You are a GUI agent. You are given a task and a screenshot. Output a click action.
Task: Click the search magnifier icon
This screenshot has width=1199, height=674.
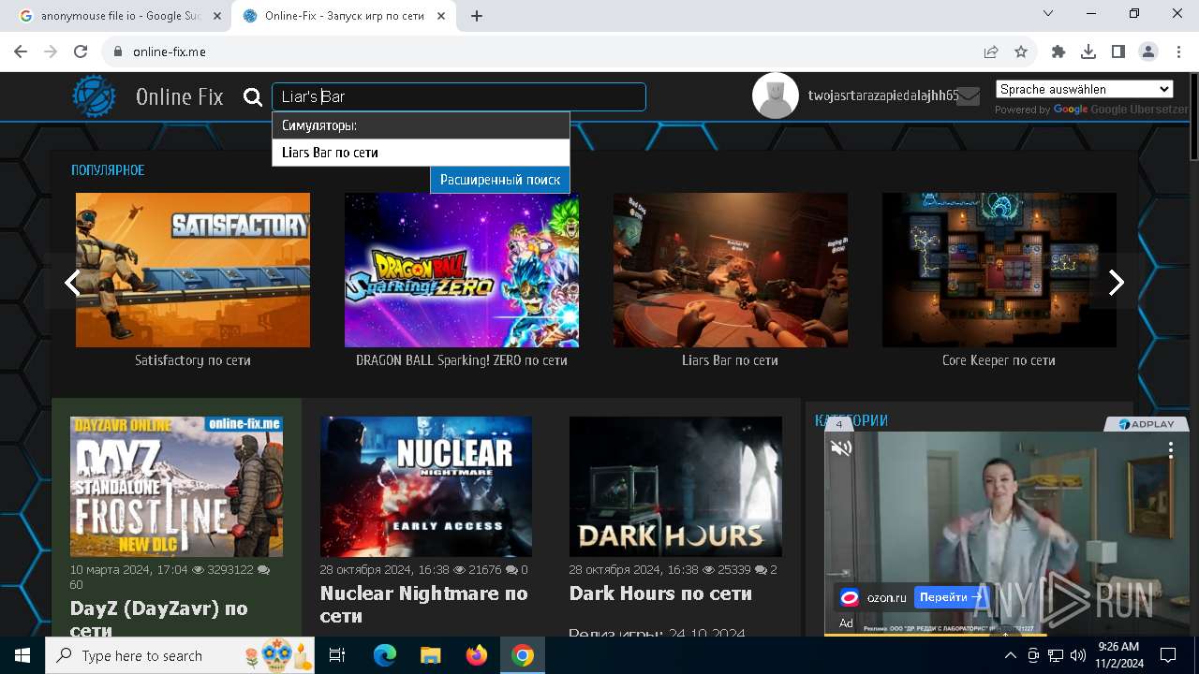(253, 97)
